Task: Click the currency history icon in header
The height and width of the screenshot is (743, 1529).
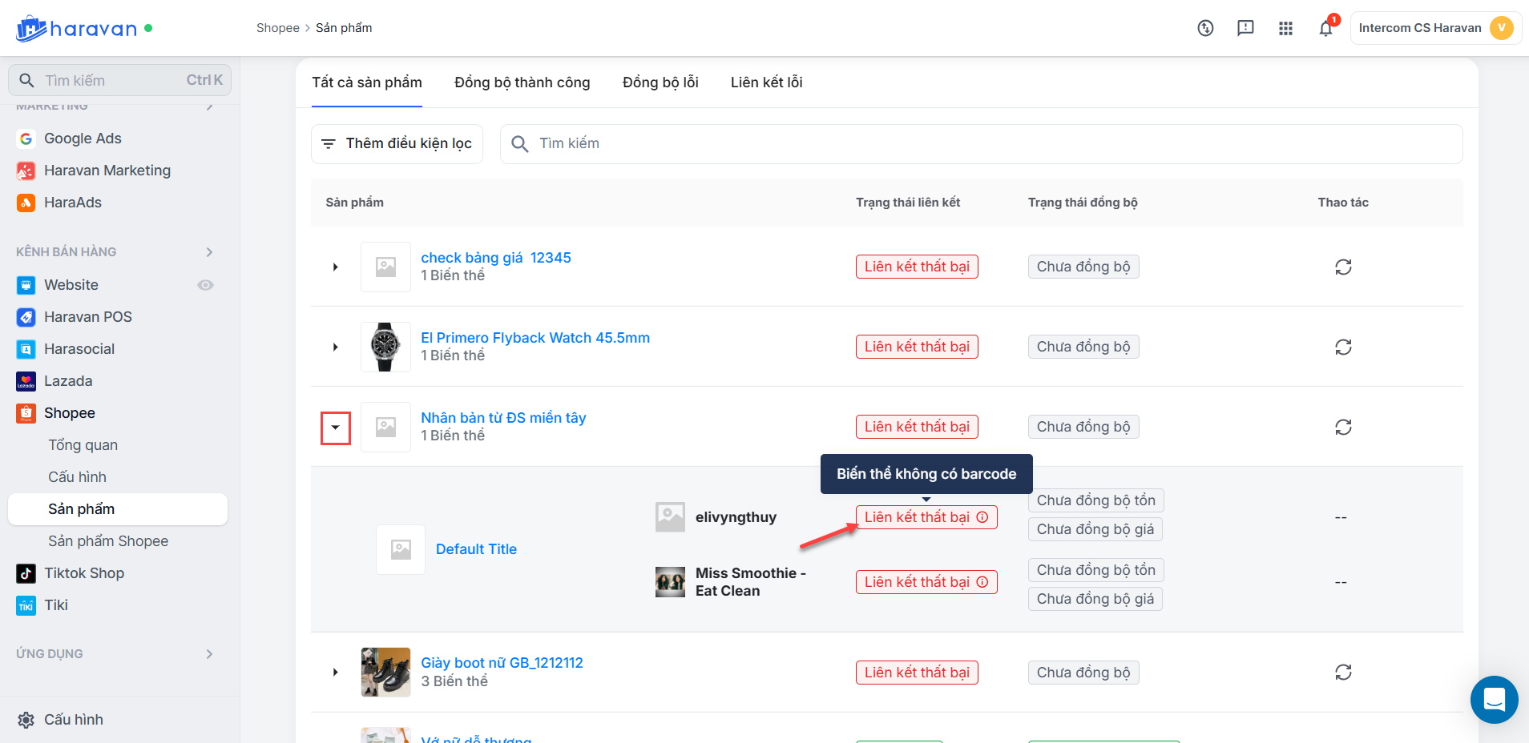Action: click(x=1205, y=29)
